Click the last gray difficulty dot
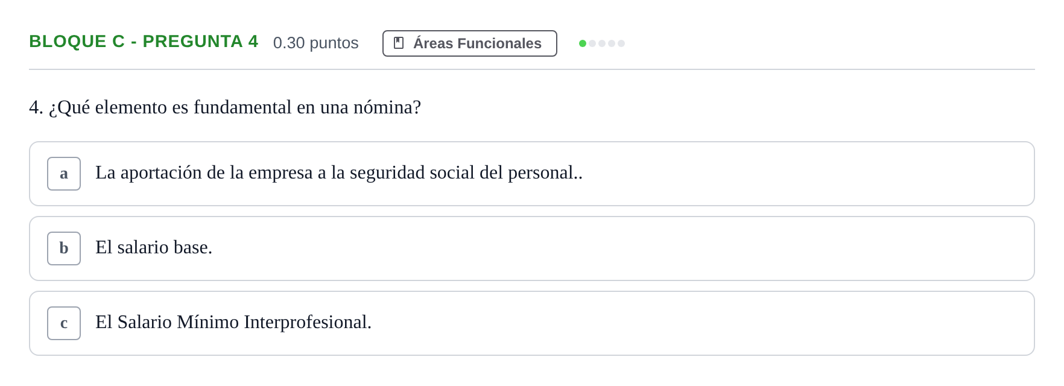 621,43
